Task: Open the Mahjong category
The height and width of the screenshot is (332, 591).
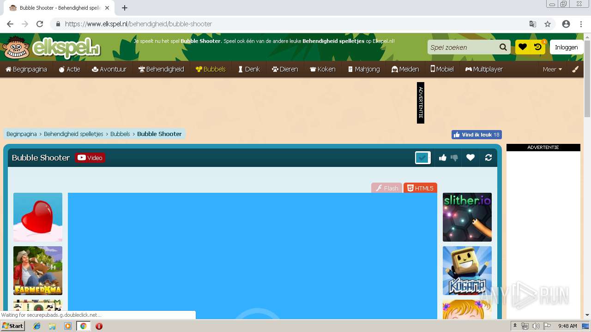Action: point(364,69)
